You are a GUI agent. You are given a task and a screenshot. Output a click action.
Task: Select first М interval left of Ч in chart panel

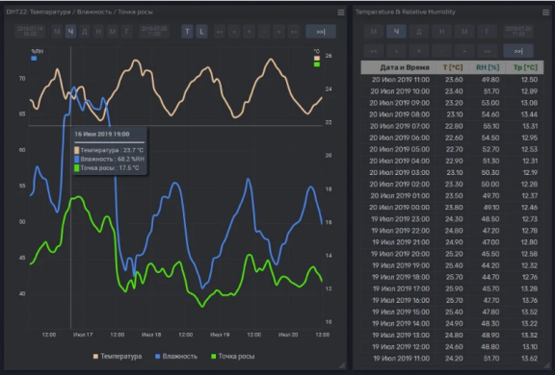tap(57, 32)
